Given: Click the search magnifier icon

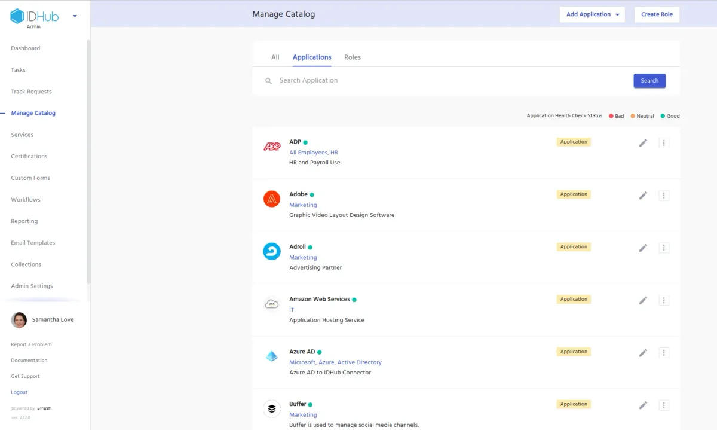Looking at the screenshot, I should 268,80.
